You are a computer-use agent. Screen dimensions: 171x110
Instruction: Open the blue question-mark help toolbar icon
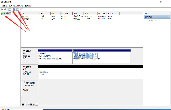[14, 9]
